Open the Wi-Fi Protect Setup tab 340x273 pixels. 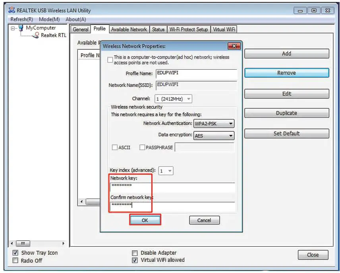(x=189, y=29)
